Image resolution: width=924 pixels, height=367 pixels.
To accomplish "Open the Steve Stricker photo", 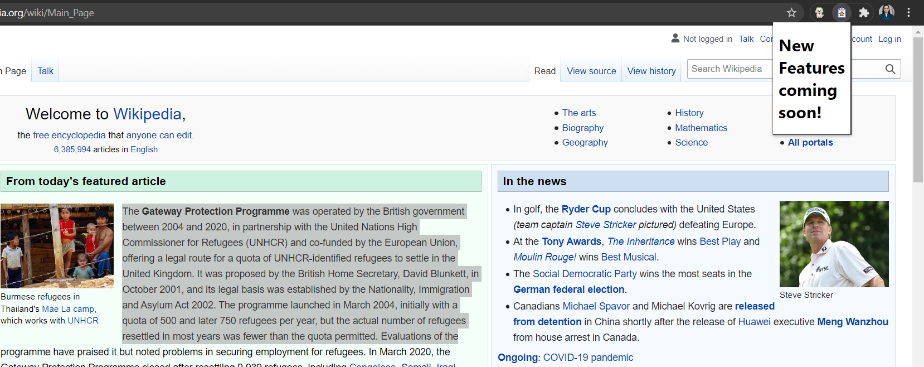I will (834, 244).
